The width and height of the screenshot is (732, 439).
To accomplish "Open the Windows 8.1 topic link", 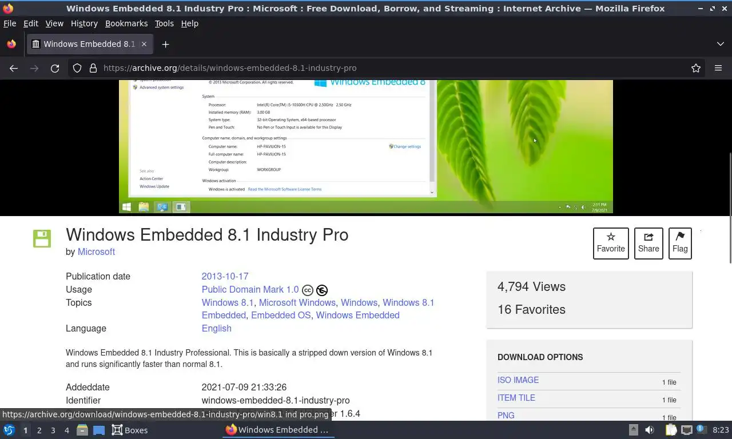I will tap(228, 302).
